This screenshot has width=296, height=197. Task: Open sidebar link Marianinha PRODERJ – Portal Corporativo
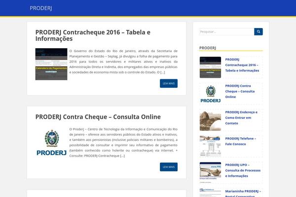pyautogui.click(x=243, y=193)
